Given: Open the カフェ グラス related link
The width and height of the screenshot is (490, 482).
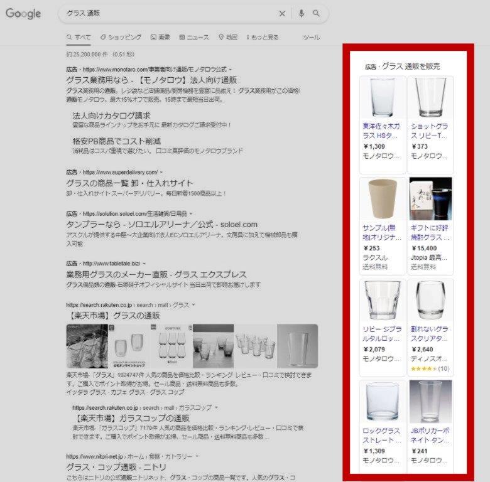Looking at the screenshot, I should click(128, 392).
